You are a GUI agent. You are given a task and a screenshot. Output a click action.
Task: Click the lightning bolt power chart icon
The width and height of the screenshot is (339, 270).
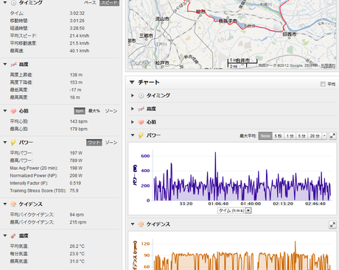141,135
